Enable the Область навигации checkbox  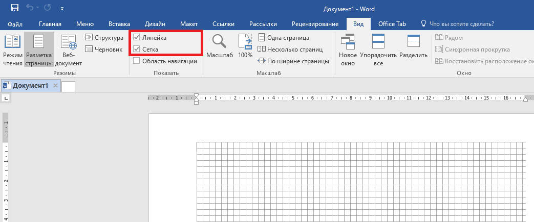[137, 61]
